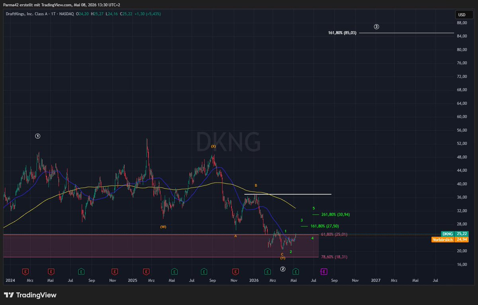Select the green 2 wave label
Image resolution: width=478 pixels, height=305 pixels.
(x=291, y=251)
